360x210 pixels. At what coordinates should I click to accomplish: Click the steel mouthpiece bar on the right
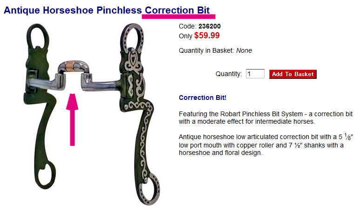click(x=102, y=84)
